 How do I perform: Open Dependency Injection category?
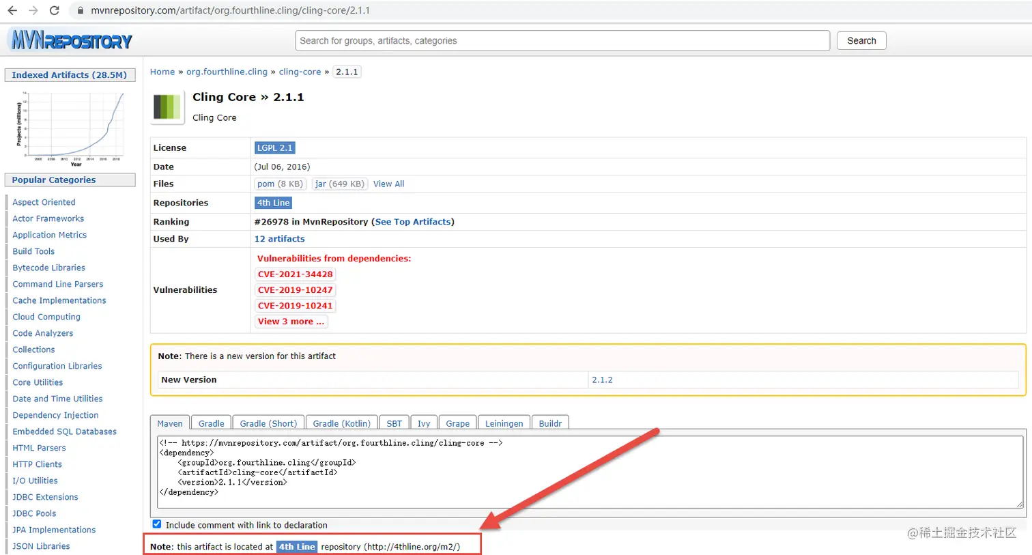(55, 415)
